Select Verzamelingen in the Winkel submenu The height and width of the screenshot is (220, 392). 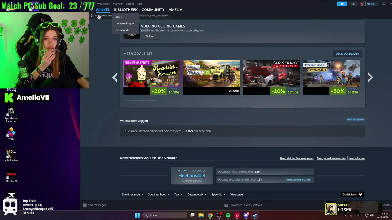pyautogui.click(x=125, y=24)
